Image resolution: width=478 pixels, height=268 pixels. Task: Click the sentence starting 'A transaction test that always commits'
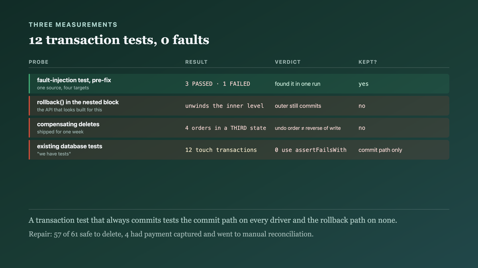(x=213, y=220)
